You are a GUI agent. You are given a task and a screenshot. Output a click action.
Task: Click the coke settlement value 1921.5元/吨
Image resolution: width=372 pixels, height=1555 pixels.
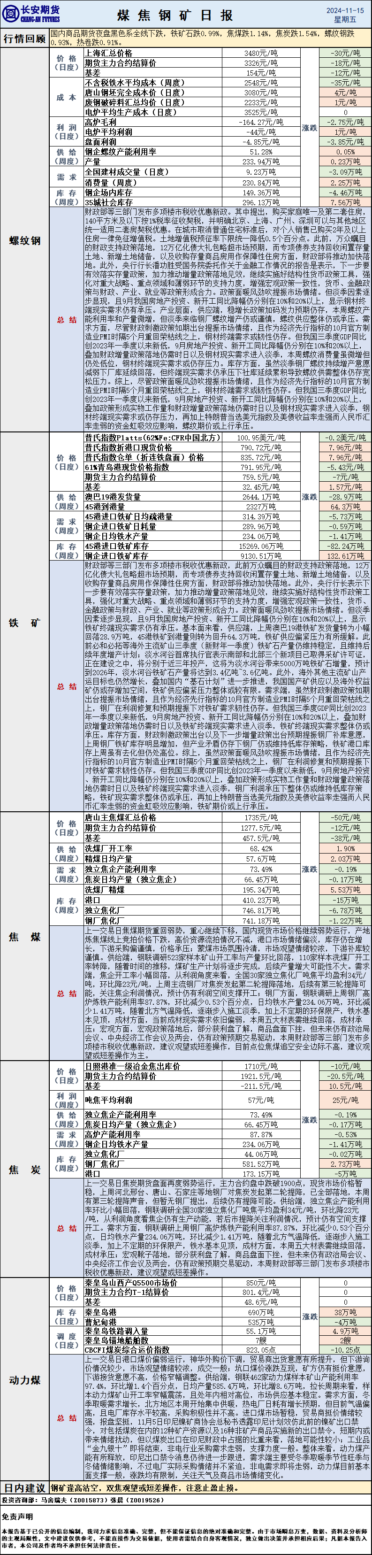tap(261, 1076)
